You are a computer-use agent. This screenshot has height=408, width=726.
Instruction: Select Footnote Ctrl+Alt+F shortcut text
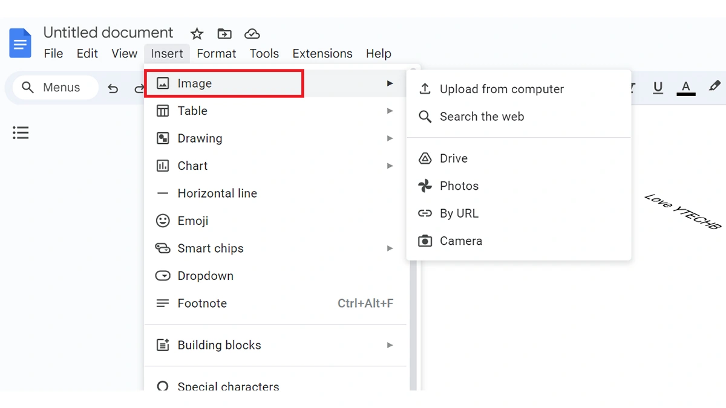click(365, 303)
